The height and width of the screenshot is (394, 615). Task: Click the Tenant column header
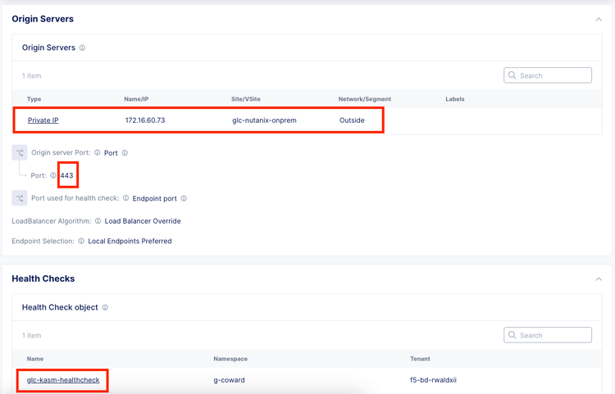[x=421, y=359]
